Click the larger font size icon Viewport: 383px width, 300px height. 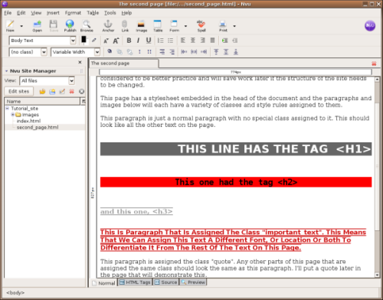pyautogui.click(x=116, y=41)
